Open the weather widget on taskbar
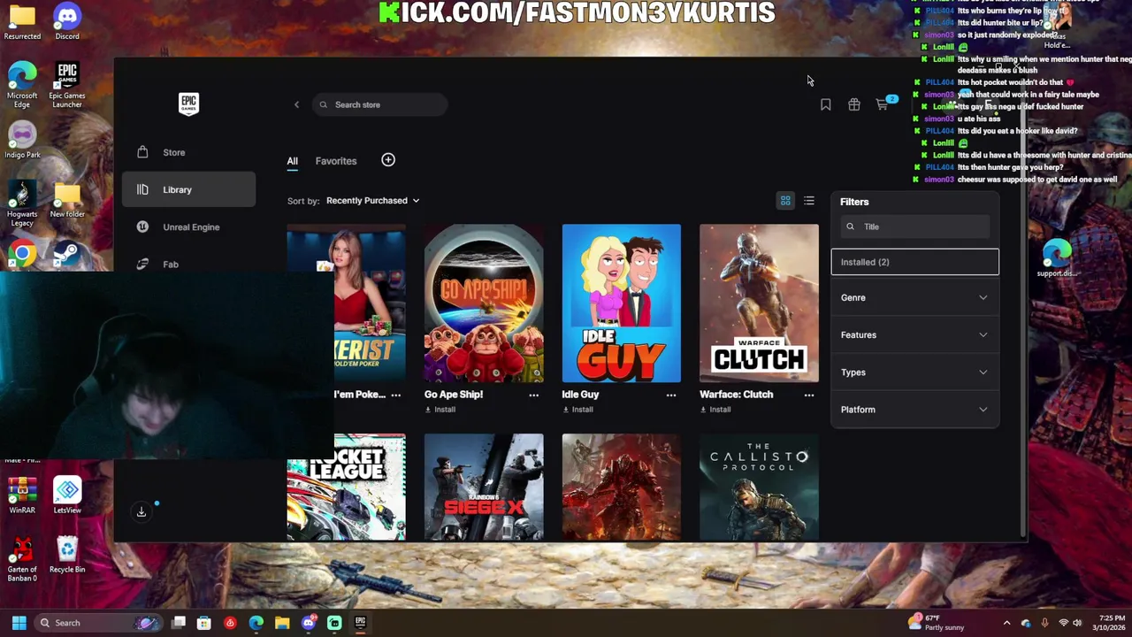The width and height of the screenshot is (1132, 637). (x=937, y=623)
